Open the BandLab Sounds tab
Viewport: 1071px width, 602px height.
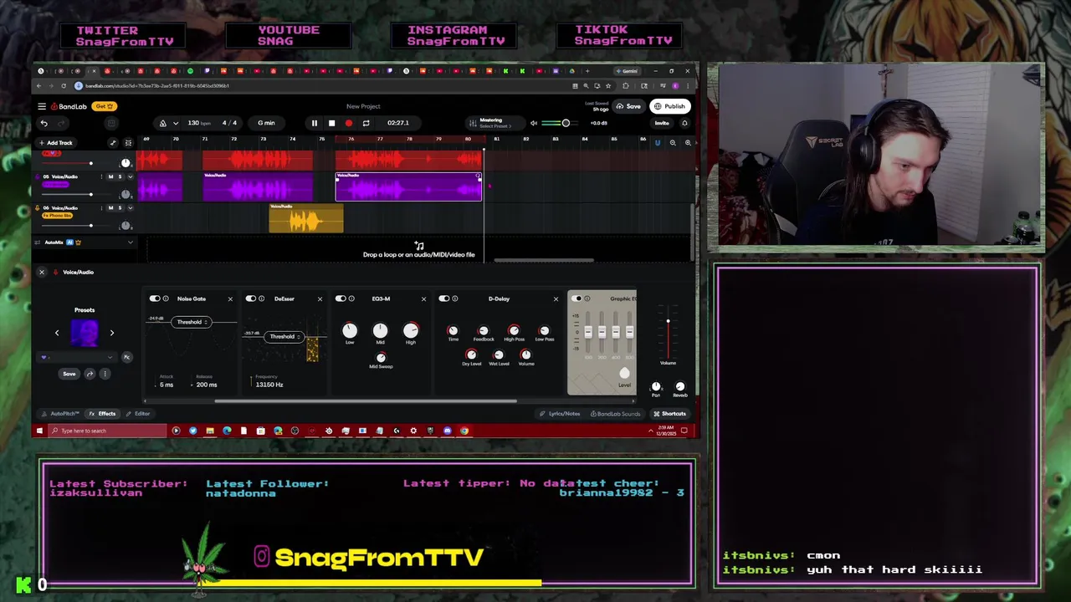(616, 414)
